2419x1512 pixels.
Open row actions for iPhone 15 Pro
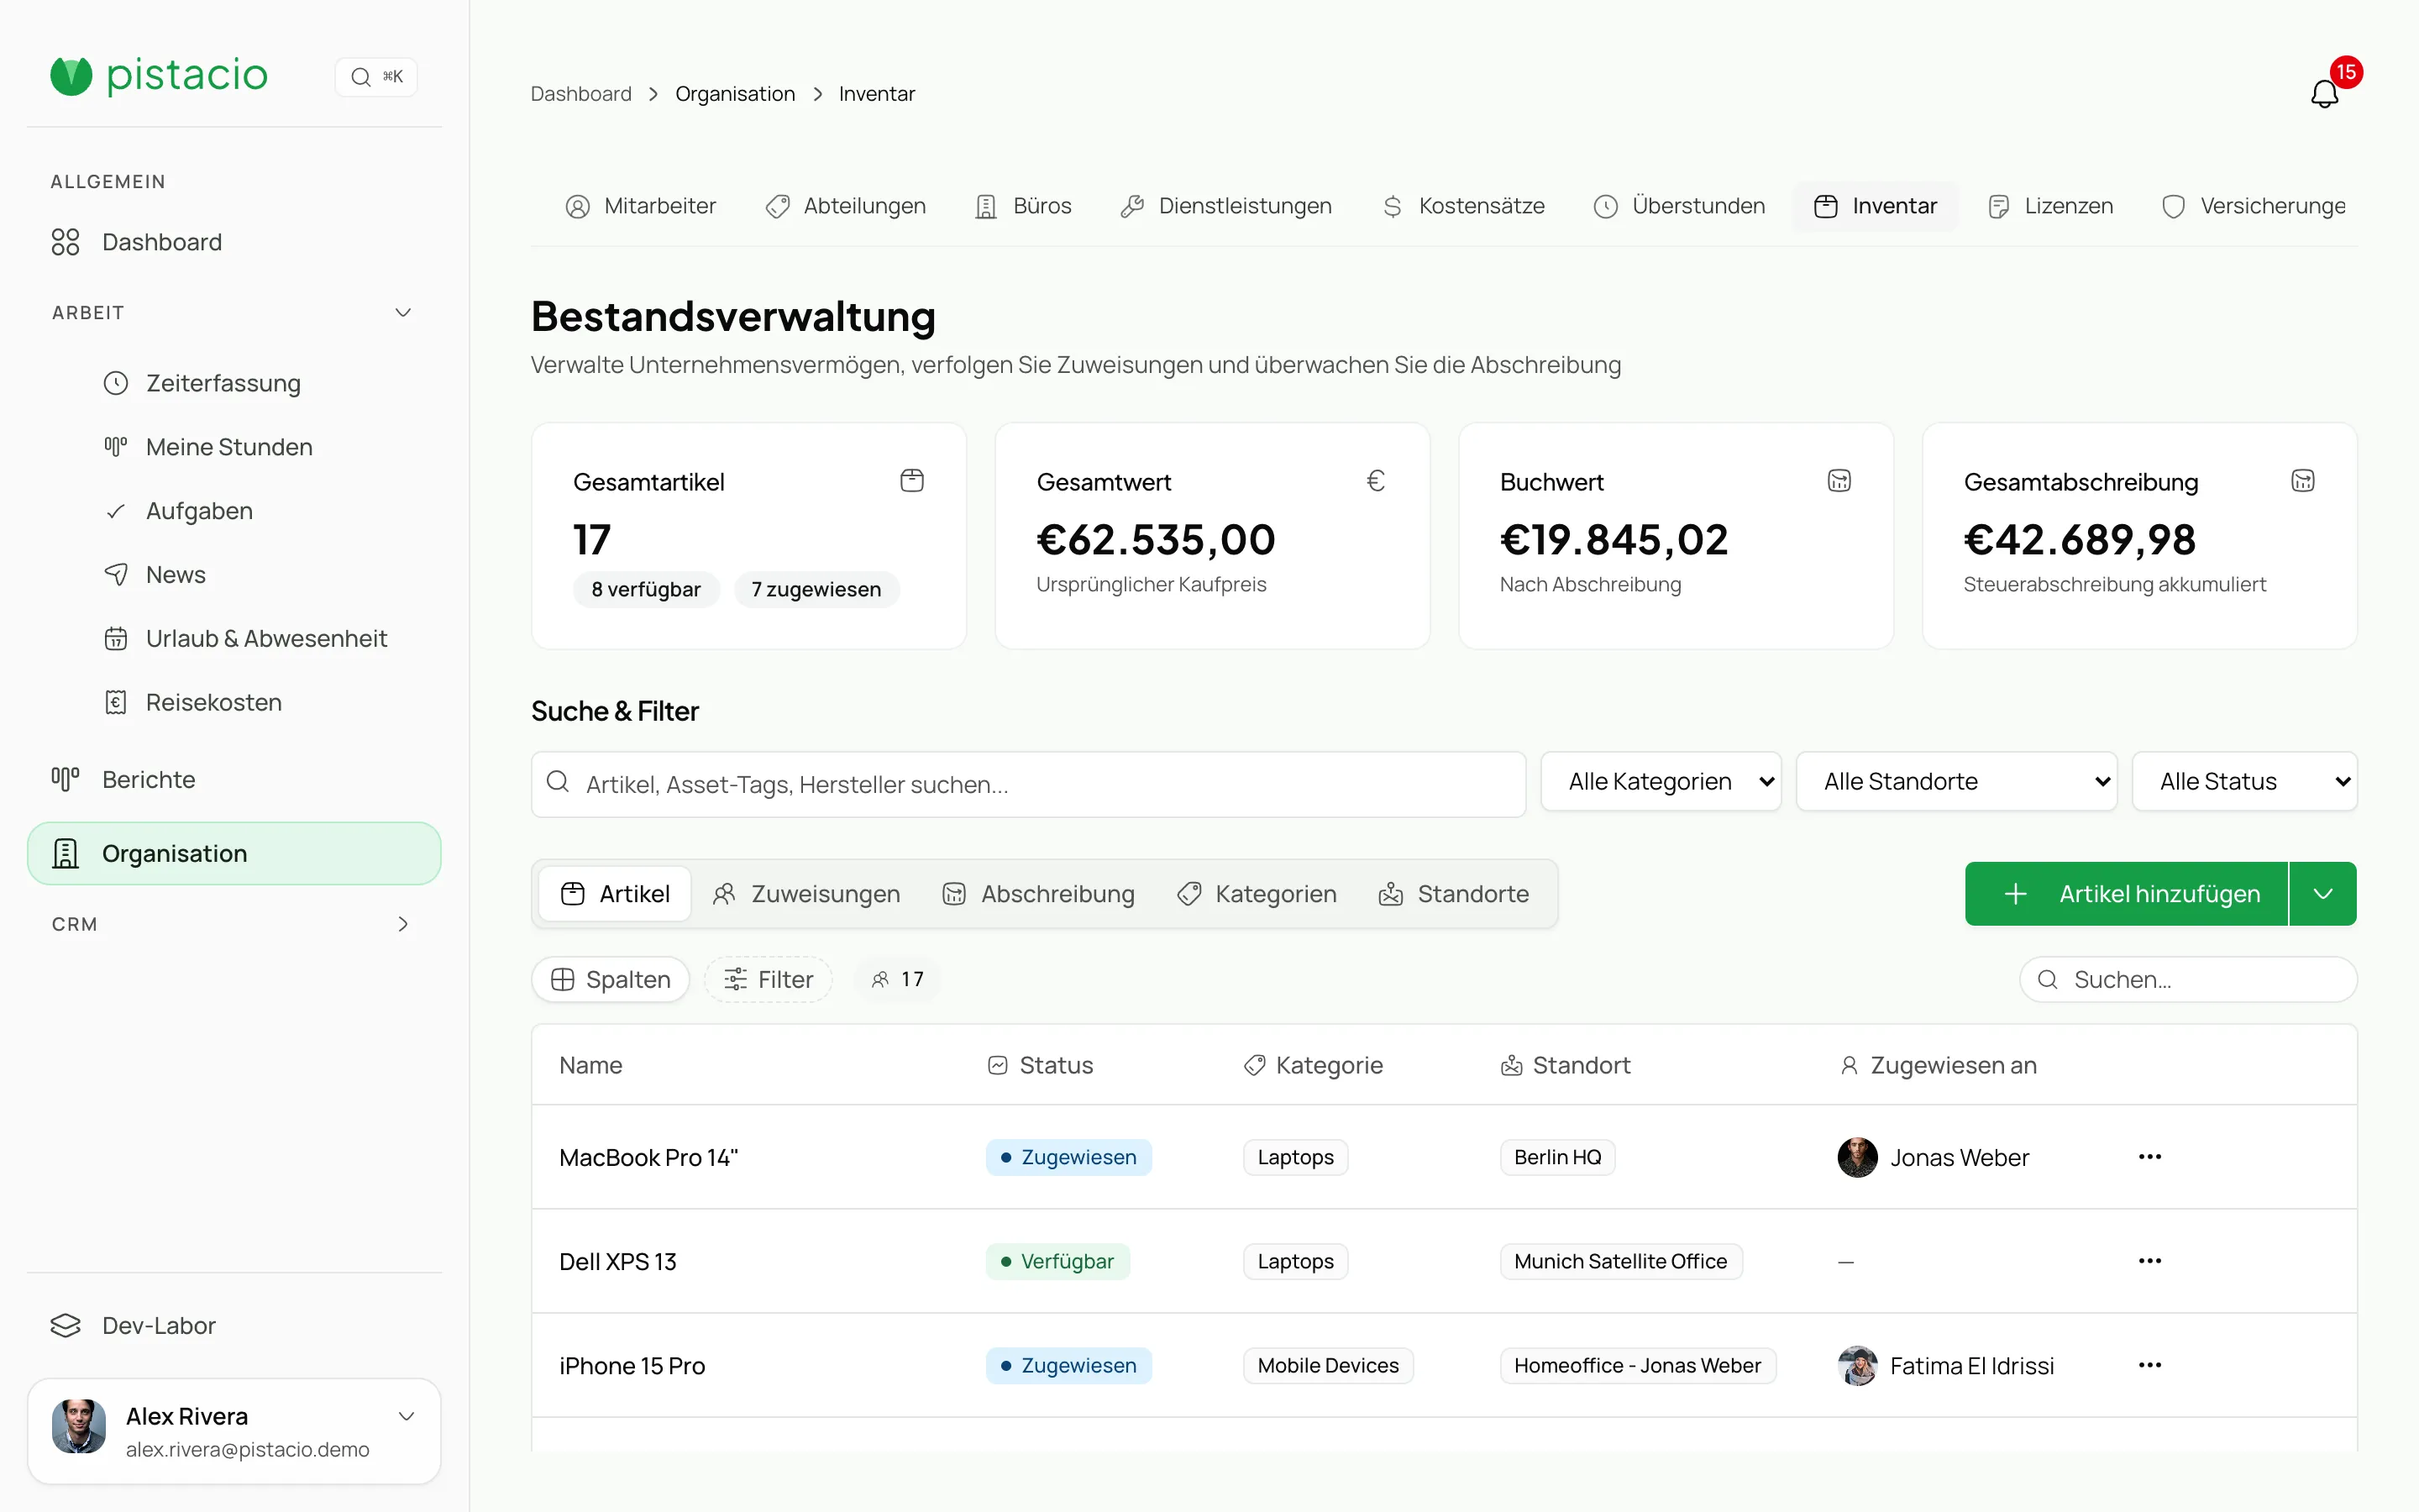(2150, 1365)
